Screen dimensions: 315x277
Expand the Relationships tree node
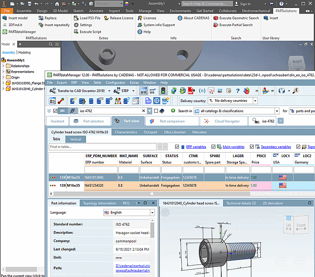click(x=3, y=66)
